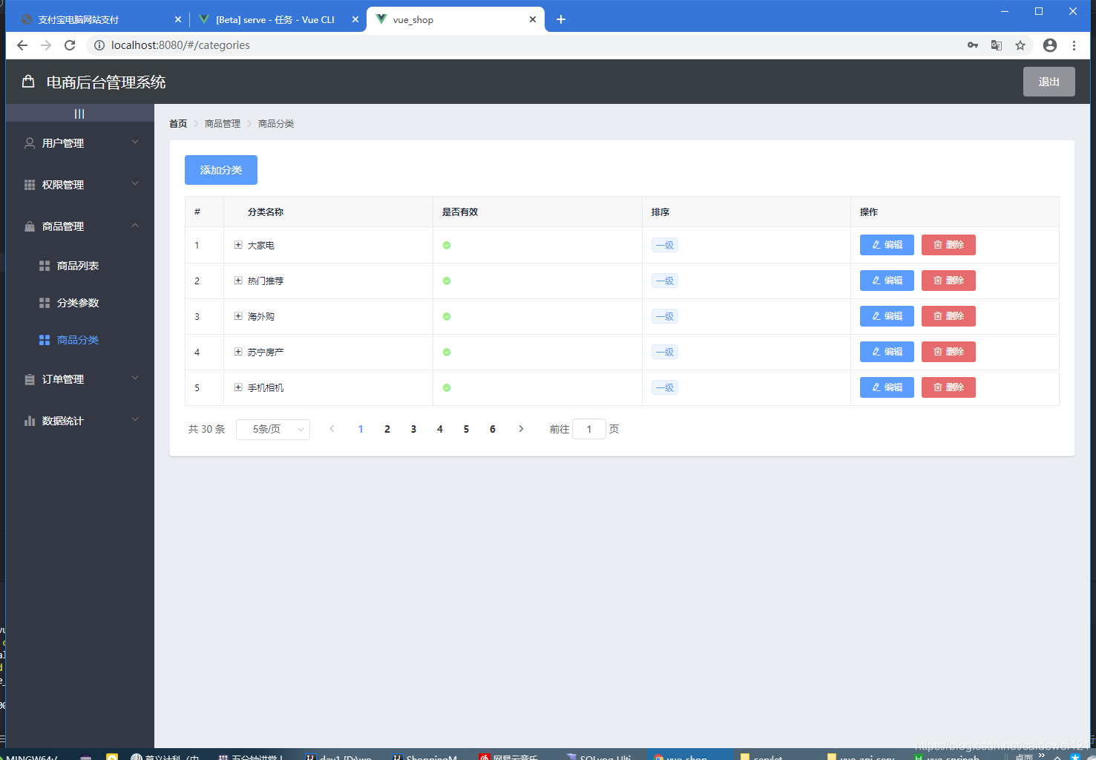Click the valid status icon for 大家电
The width and height of the screenshot is (1096, 760).
pos(447,246)
